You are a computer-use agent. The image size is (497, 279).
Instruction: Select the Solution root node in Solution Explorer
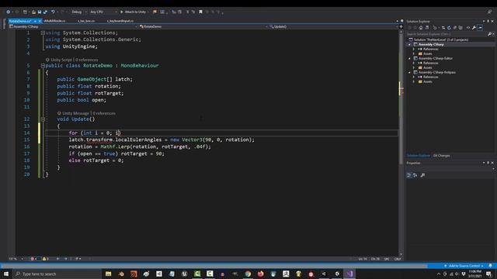coord(440,40)
